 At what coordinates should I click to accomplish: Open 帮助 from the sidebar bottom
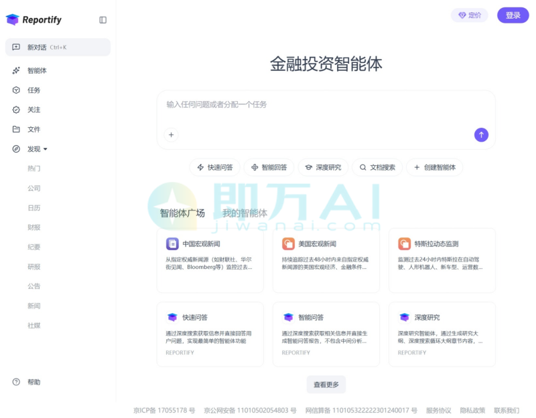(x=32, y=382)
